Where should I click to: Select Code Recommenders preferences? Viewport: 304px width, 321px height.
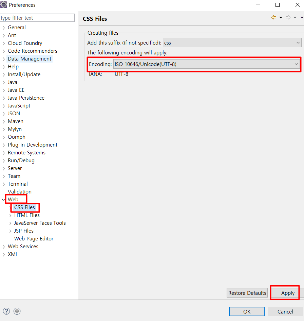point(33,51)
